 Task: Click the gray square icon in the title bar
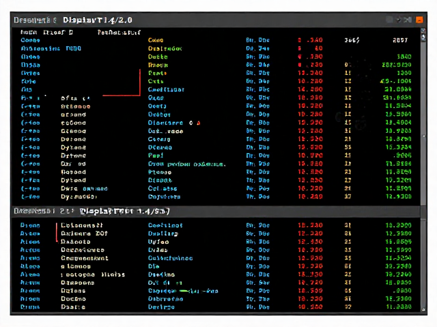pyautogui.click(x=390, y=20)
